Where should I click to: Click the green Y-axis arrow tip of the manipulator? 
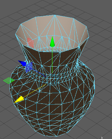[x=52, y=42]
